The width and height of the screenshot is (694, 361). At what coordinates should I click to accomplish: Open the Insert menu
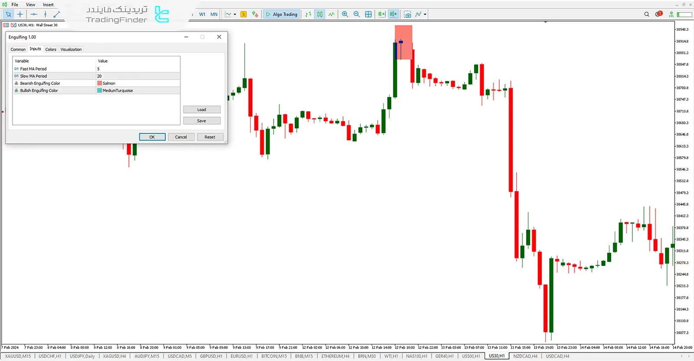click(48, 5)
